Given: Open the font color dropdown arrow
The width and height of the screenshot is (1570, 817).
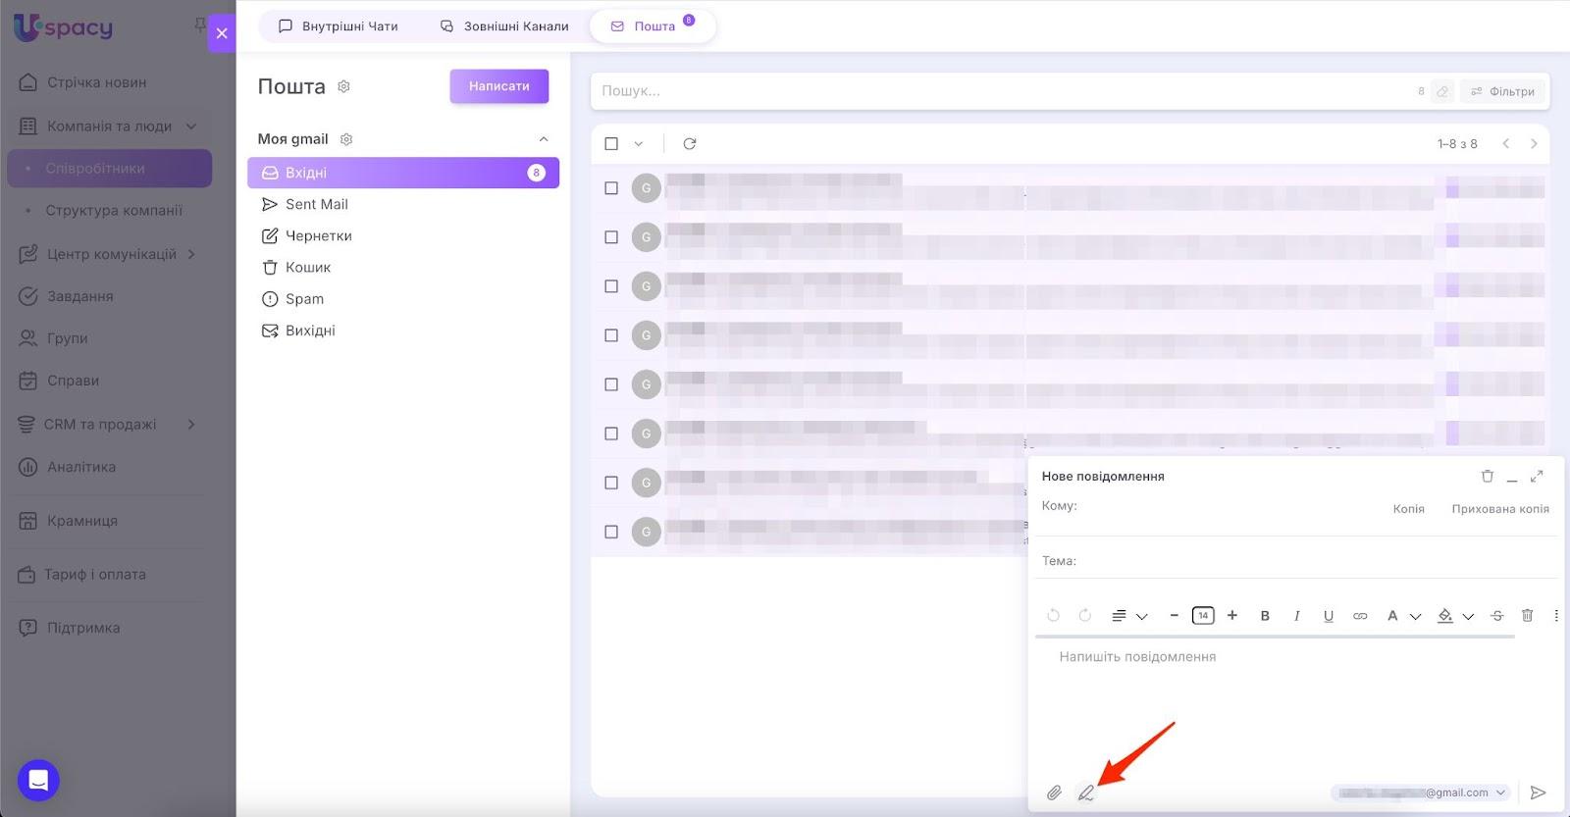Looking at the screenshot, I should click(x=1415, y=617).
